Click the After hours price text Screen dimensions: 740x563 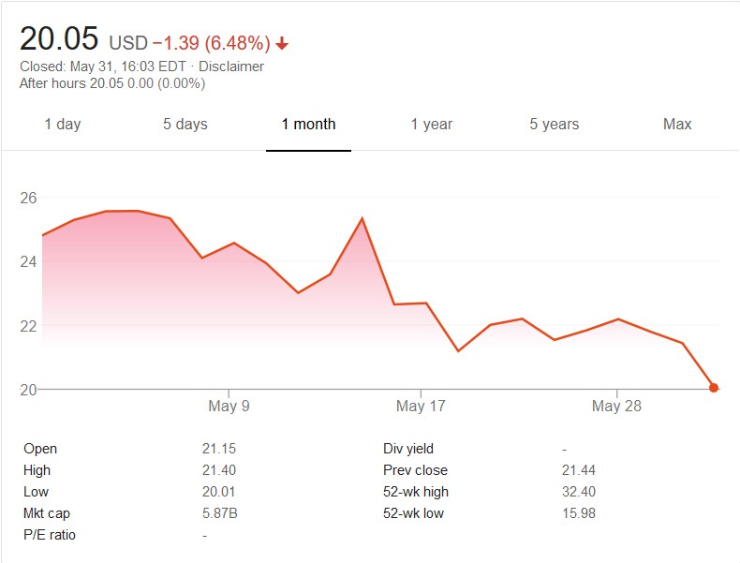(x=112, y=83)
